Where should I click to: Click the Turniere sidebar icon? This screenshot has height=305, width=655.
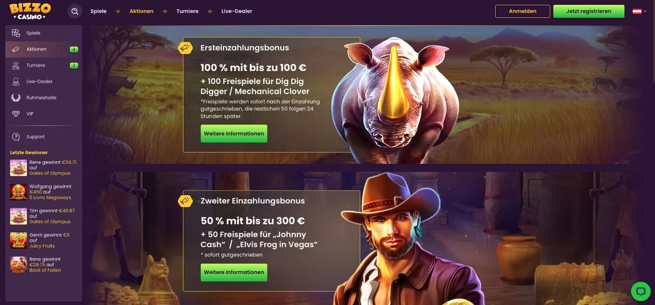(16, 65)
